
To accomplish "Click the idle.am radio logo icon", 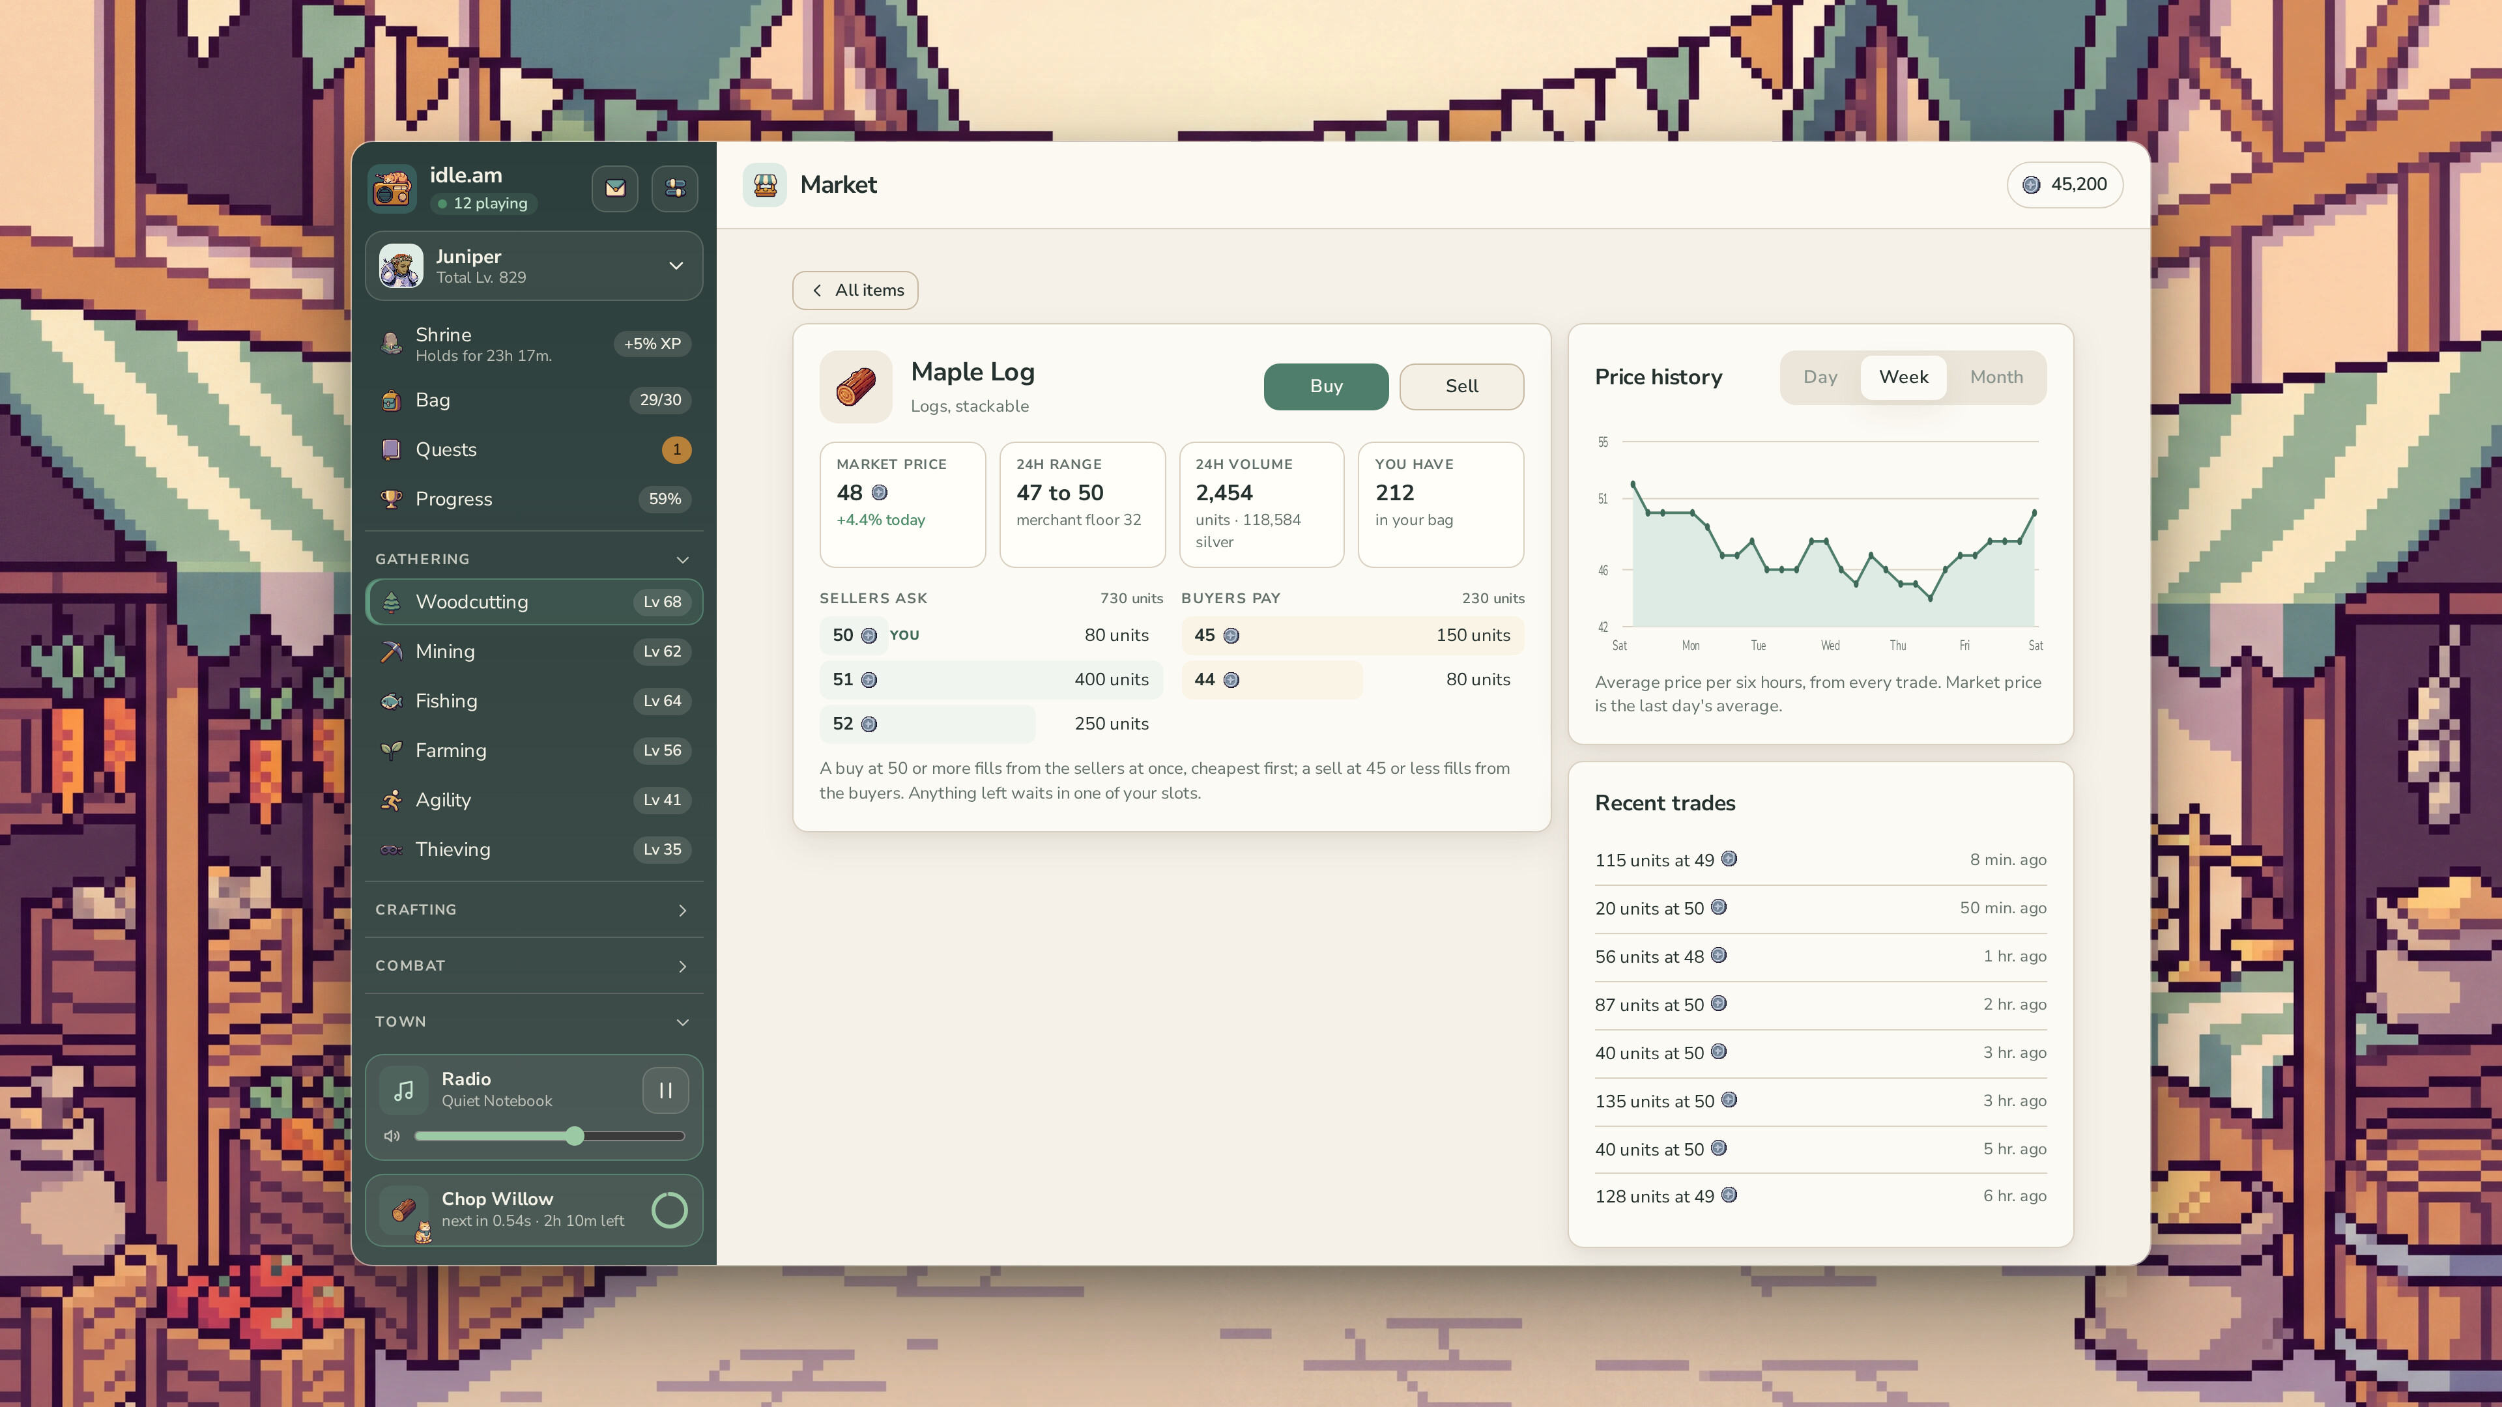I will pyautogui.click(x=392, y=188).
